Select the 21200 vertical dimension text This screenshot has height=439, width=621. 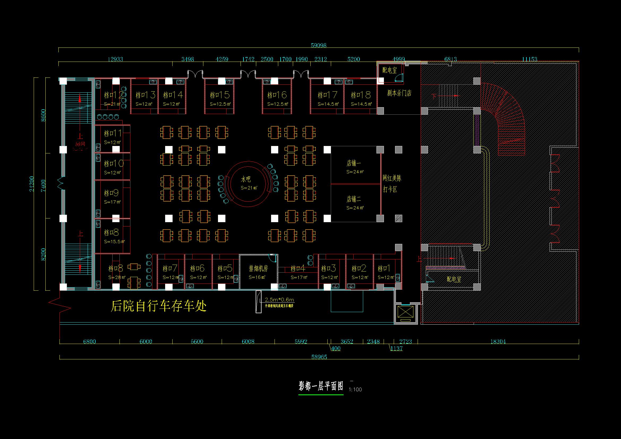point(32,184)
